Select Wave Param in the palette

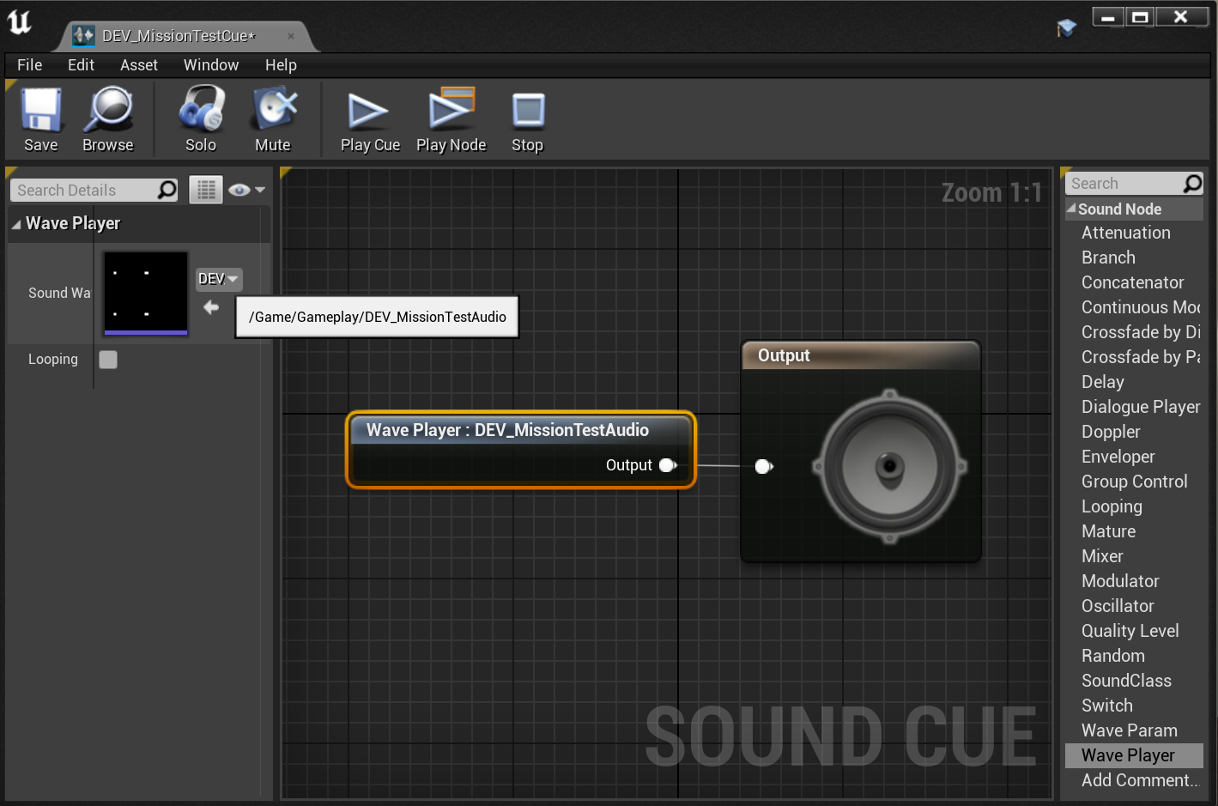coord(1129,730)
